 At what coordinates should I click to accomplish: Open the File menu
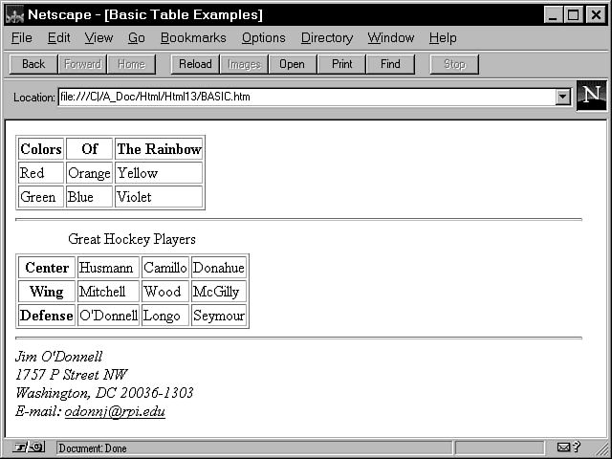(21, 38)
